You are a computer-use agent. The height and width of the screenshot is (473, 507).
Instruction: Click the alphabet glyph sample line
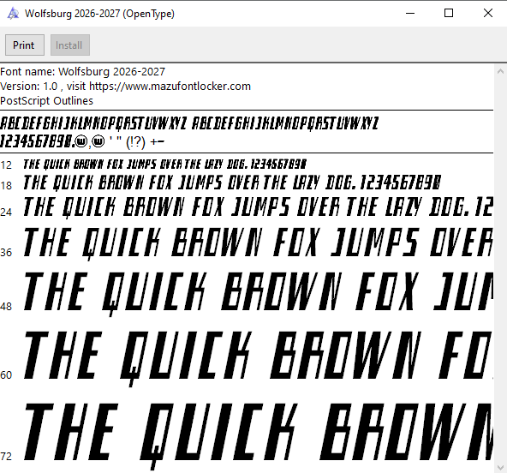click(x=189, y=123)
